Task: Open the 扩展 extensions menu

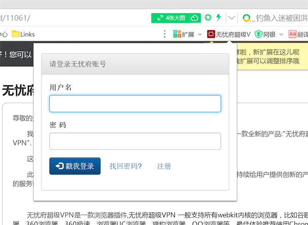Action: click(183, 34)
